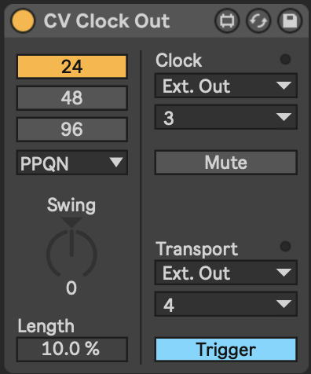311x374 pixels.
Task: Click the Transport activity indicator LED
Action: pos(285,246)
